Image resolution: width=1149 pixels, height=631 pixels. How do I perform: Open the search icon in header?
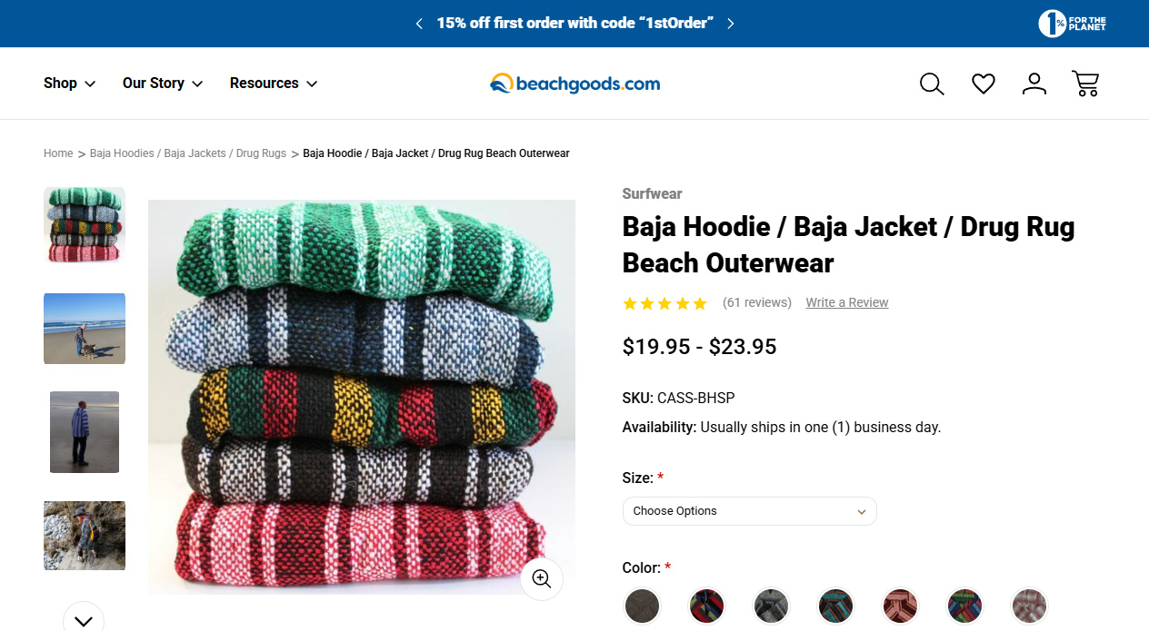click(932, 84)
